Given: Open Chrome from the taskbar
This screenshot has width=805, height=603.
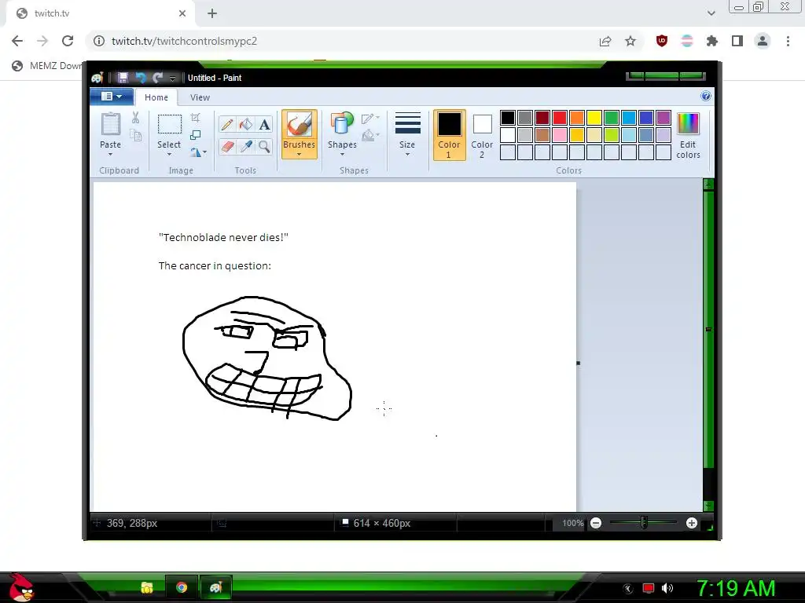Looking at the screenshot, I should 182,587.
